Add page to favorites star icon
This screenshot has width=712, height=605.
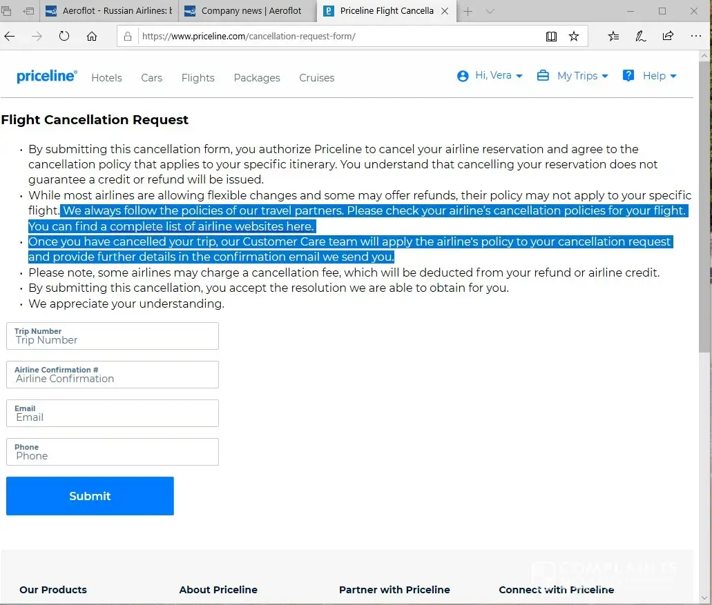574,37
